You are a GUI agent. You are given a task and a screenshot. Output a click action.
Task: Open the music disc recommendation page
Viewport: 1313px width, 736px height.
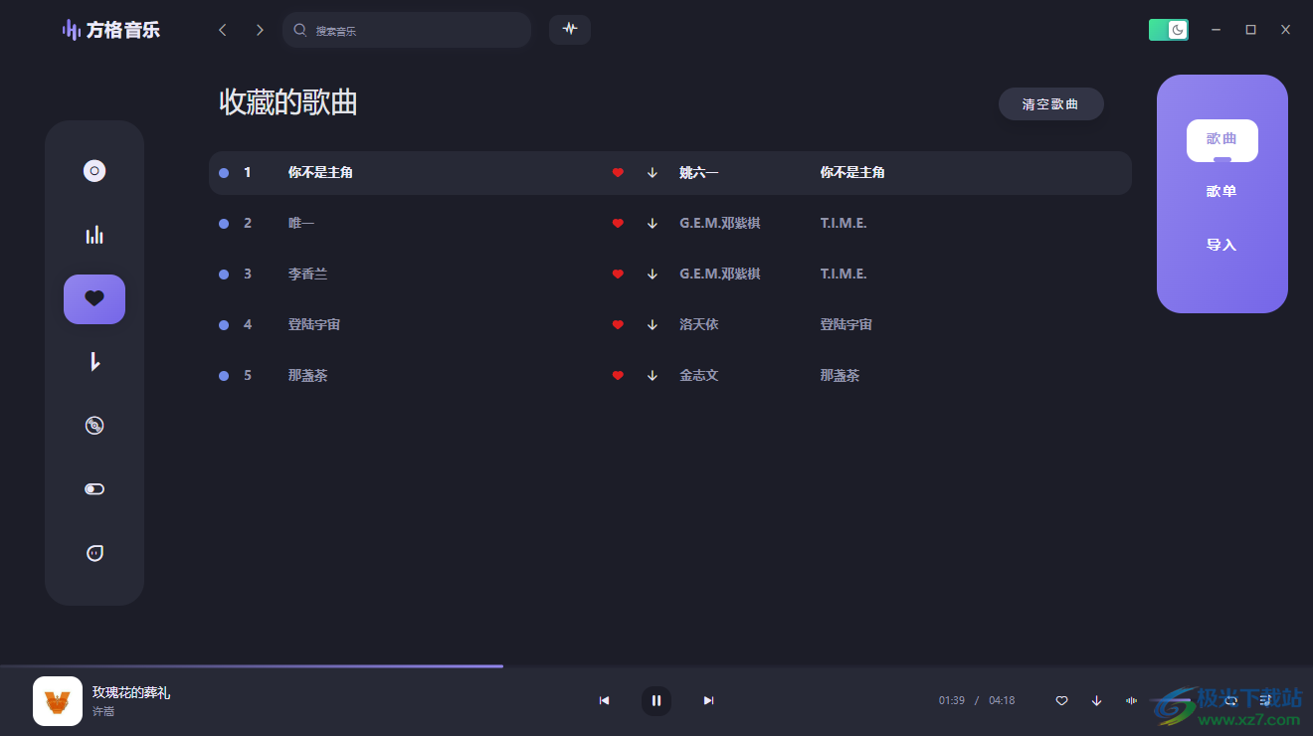coord(94,170)
